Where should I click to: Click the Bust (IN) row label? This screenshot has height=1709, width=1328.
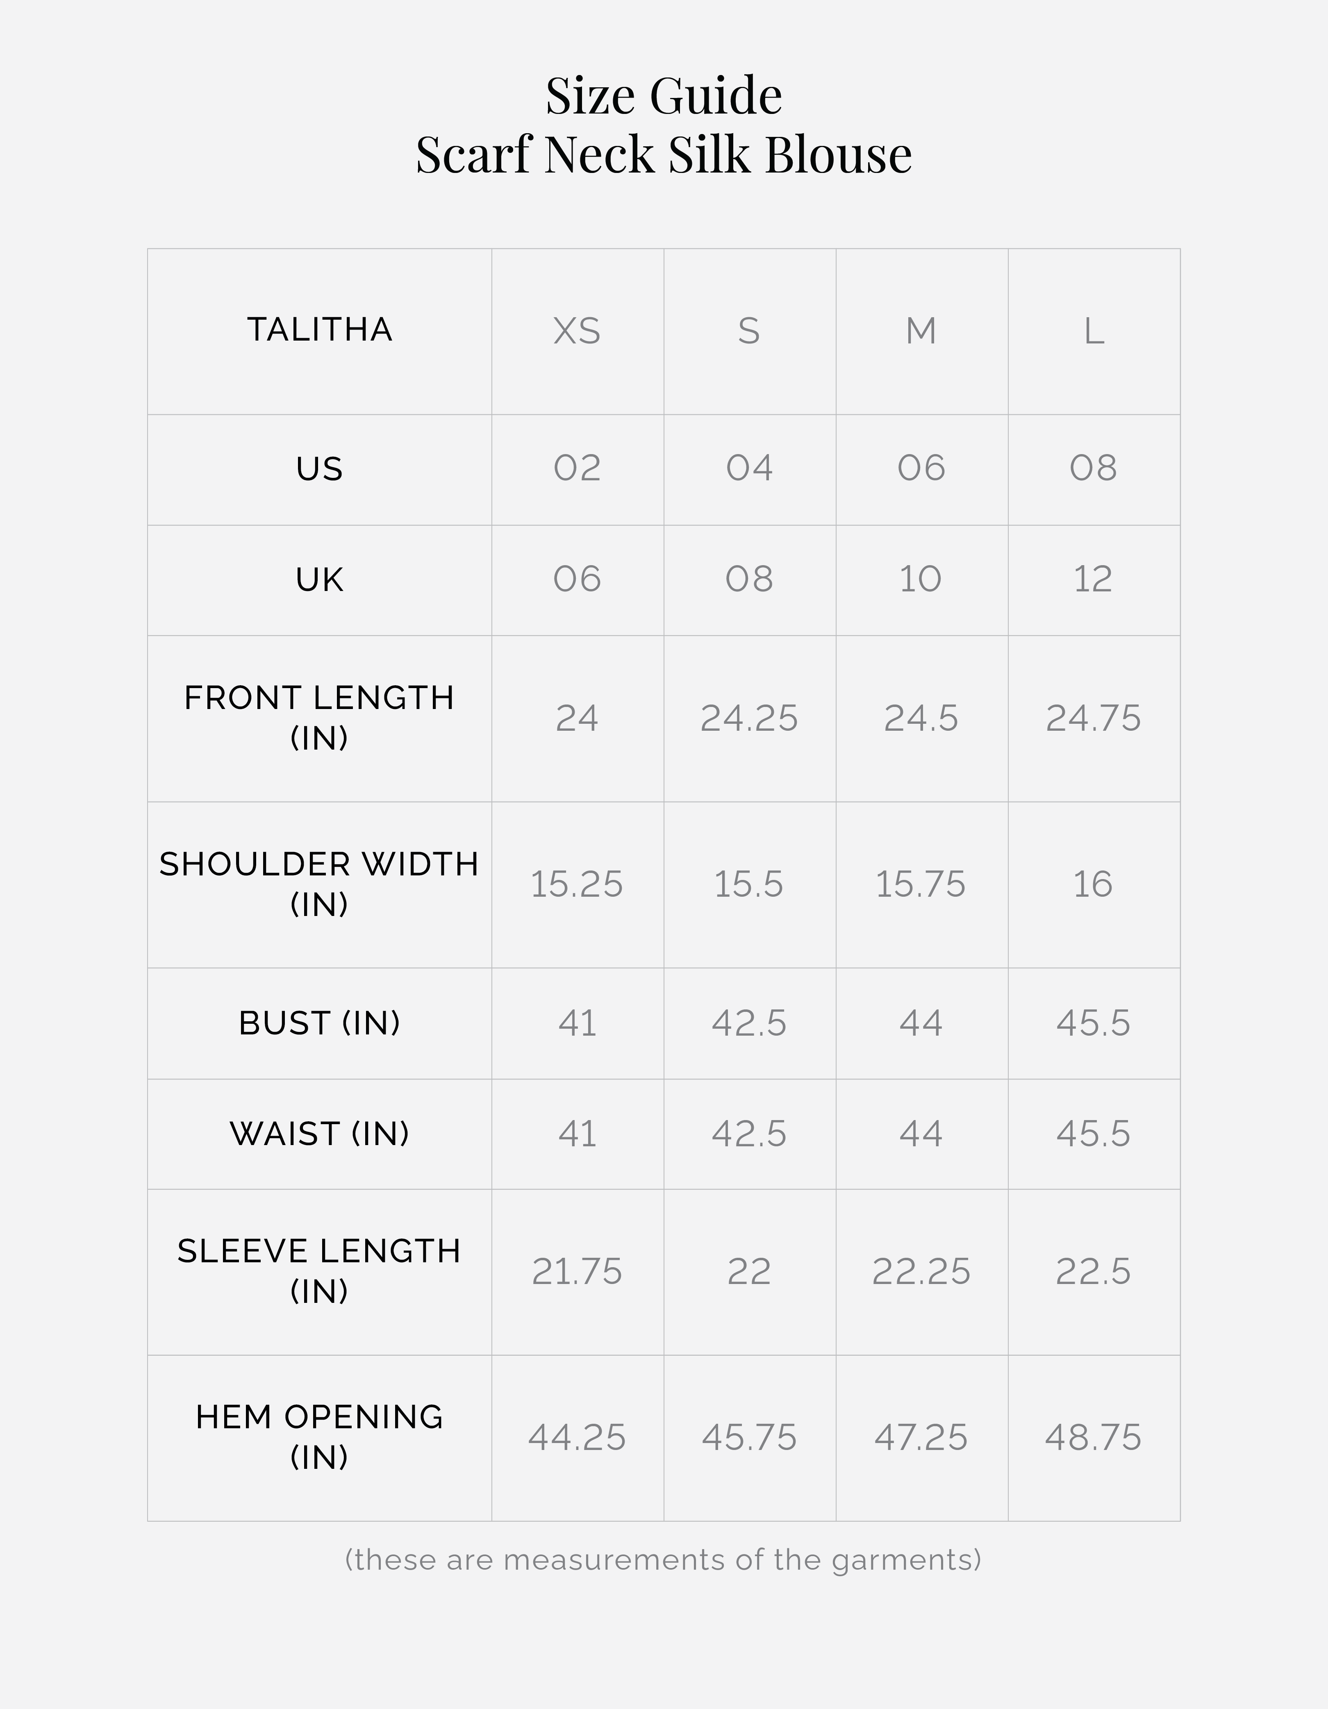tap(319, 1023)
